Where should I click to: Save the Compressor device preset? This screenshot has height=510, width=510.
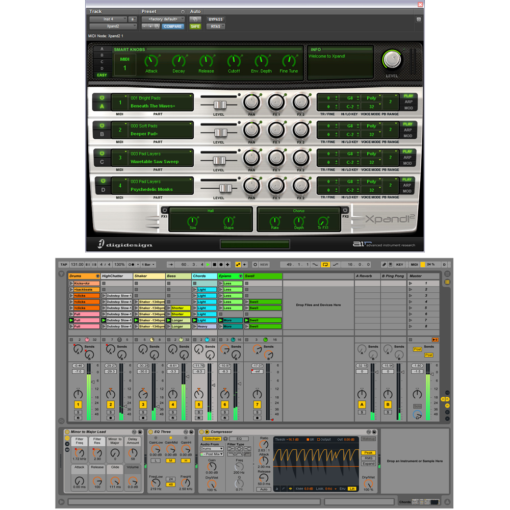tap(374, 432)
